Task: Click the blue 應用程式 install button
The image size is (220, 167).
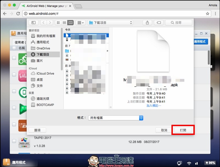Action: tap(201, 41)
